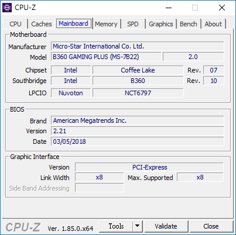The height and width of the screenshot is (235, 236).
Task: Click the Southbridge vendor Intel field
Action: [x=71, y=81]
